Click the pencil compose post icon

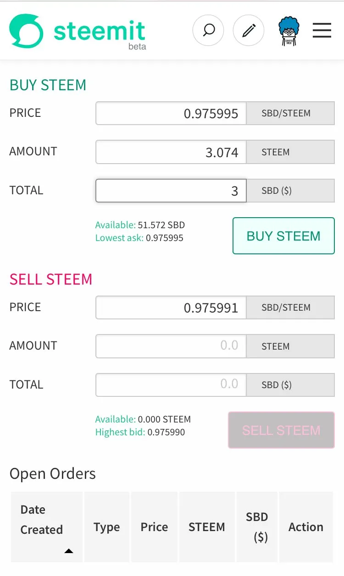[x=249, y=31]
